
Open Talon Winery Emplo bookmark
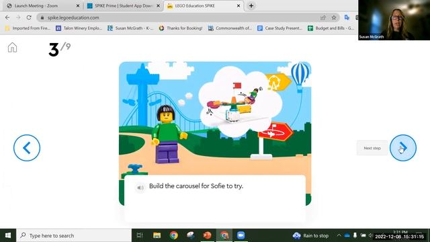click(79, 28)
